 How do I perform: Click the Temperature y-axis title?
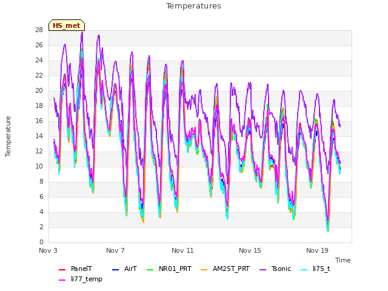point(8,136)
